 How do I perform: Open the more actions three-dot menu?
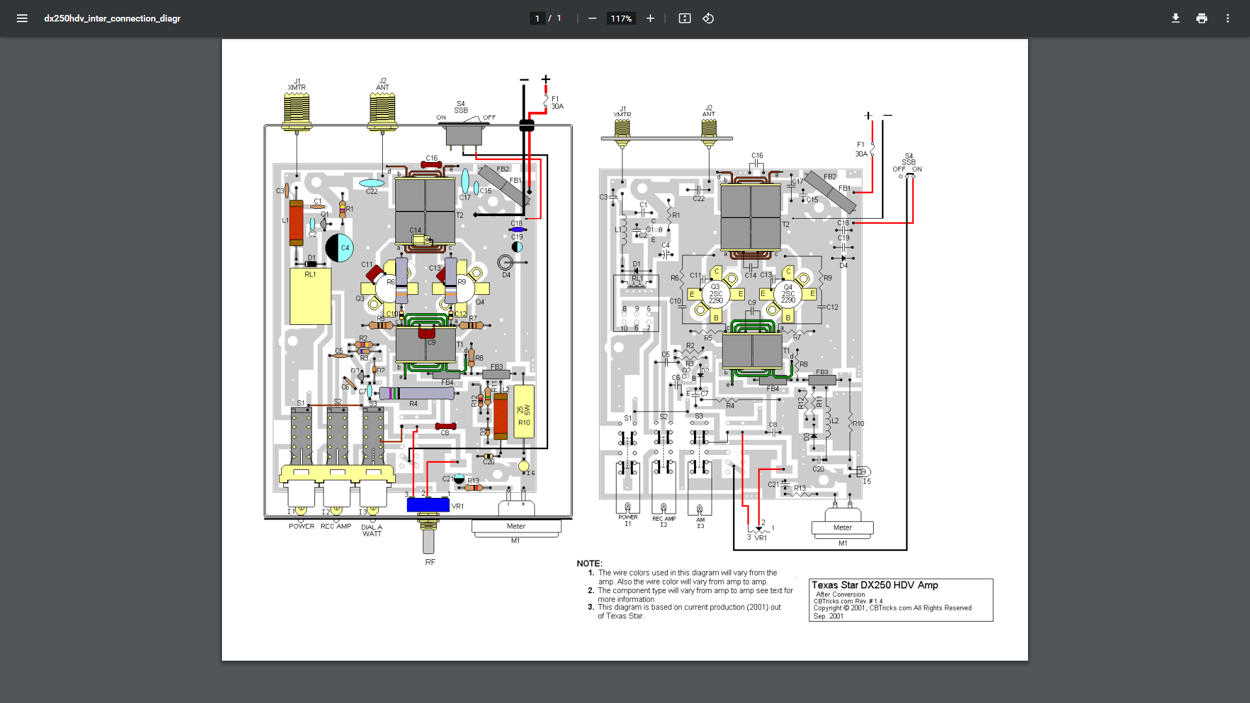pyautogui.click(x=1227, y=18)
